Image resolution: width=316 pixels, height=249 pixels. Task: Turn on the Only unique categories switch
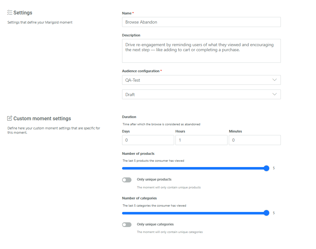click(x=127, y=225)
